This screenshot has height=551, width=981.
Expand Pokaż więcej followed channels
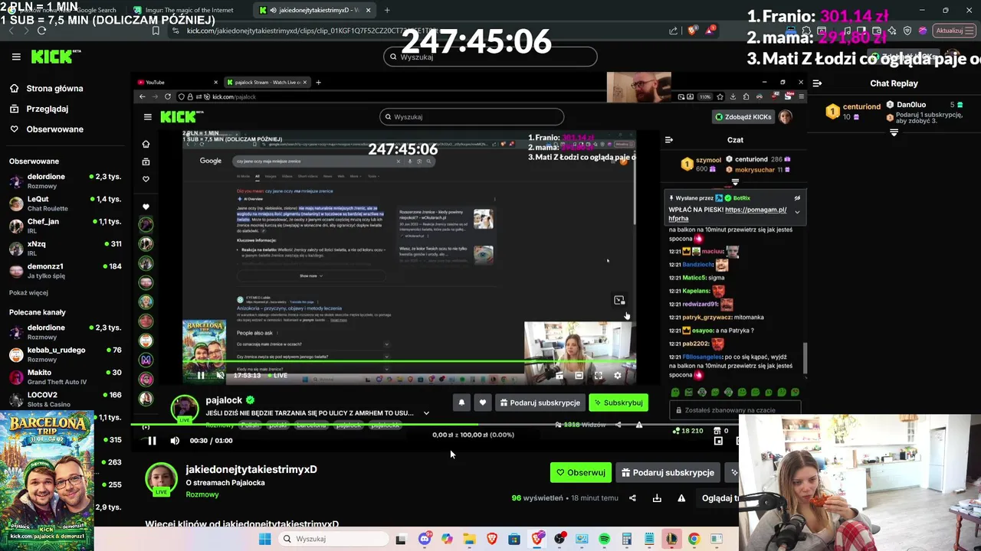point(28,292)
